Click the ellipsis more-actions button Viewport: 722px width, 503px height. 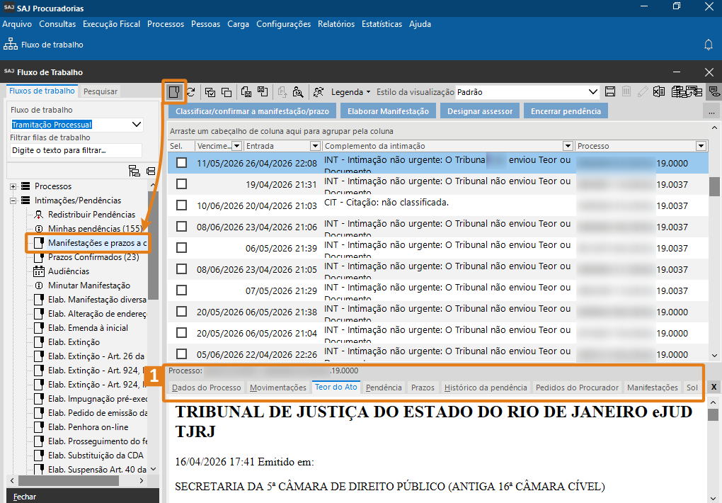coord(711,111)
